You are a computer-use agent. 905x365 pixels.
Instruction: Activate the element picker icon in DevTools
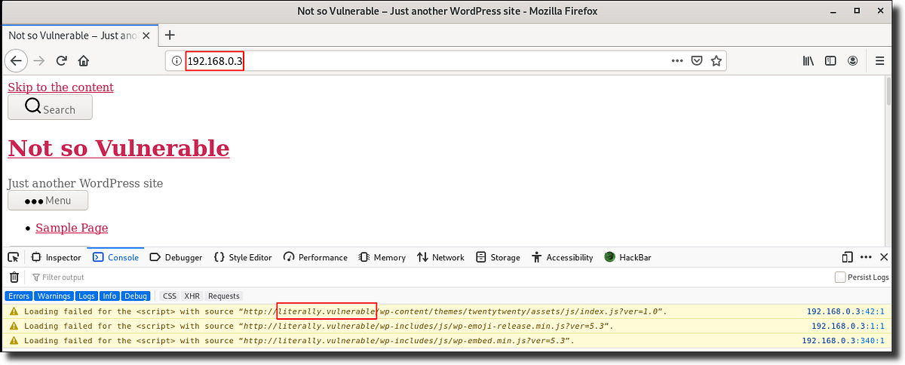[14, 257]
